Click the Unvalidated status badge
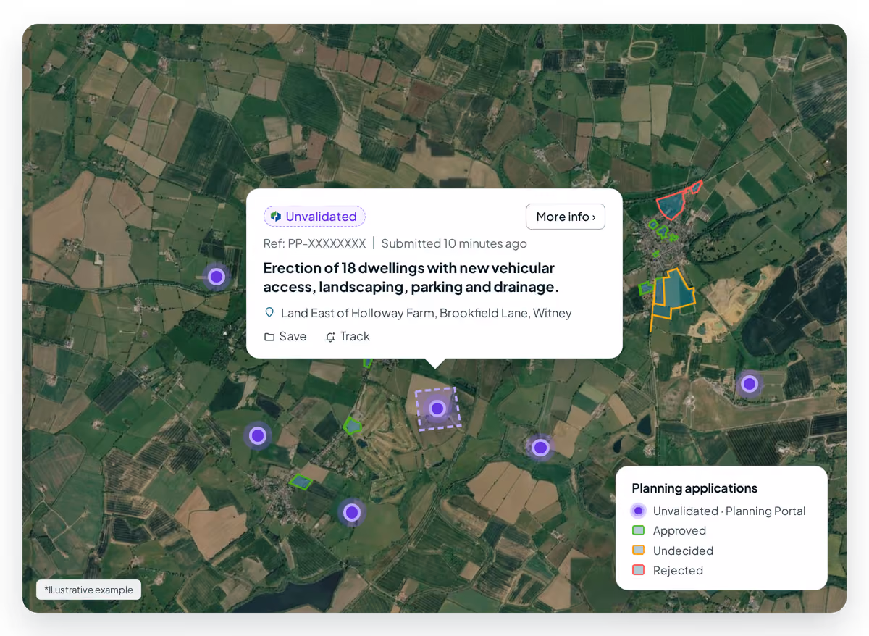Image resolution: width=869 pixels, height=636 pixels. coord(314,217)
